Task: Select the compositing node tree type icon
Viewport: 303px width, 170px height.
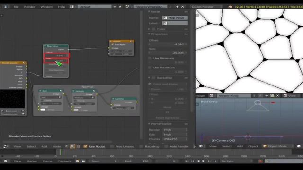Action: click(72, 146)
